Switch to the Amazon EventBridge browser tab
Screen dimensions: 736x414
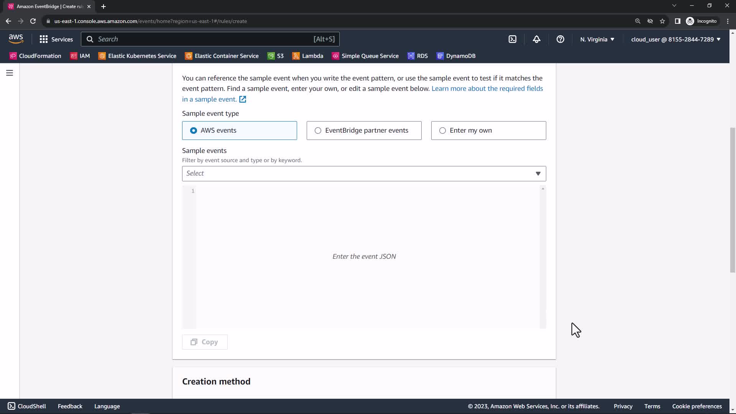(x=50, y=7)
